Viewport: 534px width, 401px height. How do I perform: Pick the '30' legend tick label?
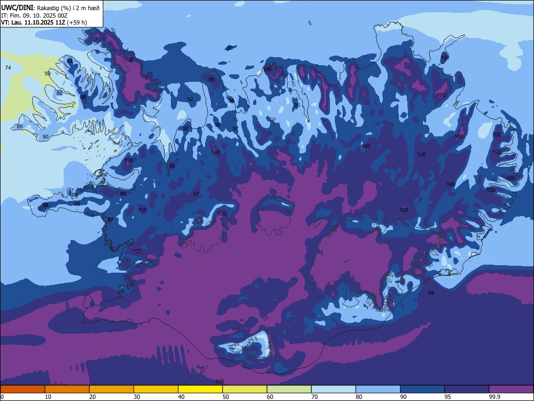coord(137,397)
